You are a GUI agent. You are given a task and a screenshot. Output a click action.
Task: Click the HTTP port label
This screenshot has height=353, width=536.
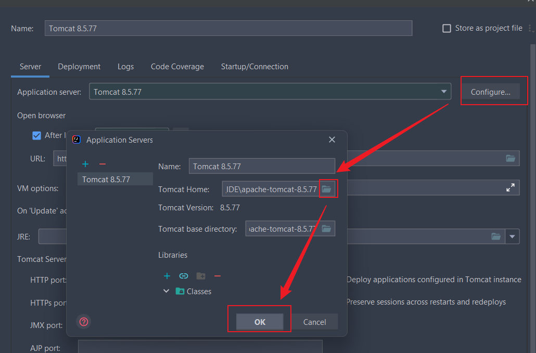[48, 280]
